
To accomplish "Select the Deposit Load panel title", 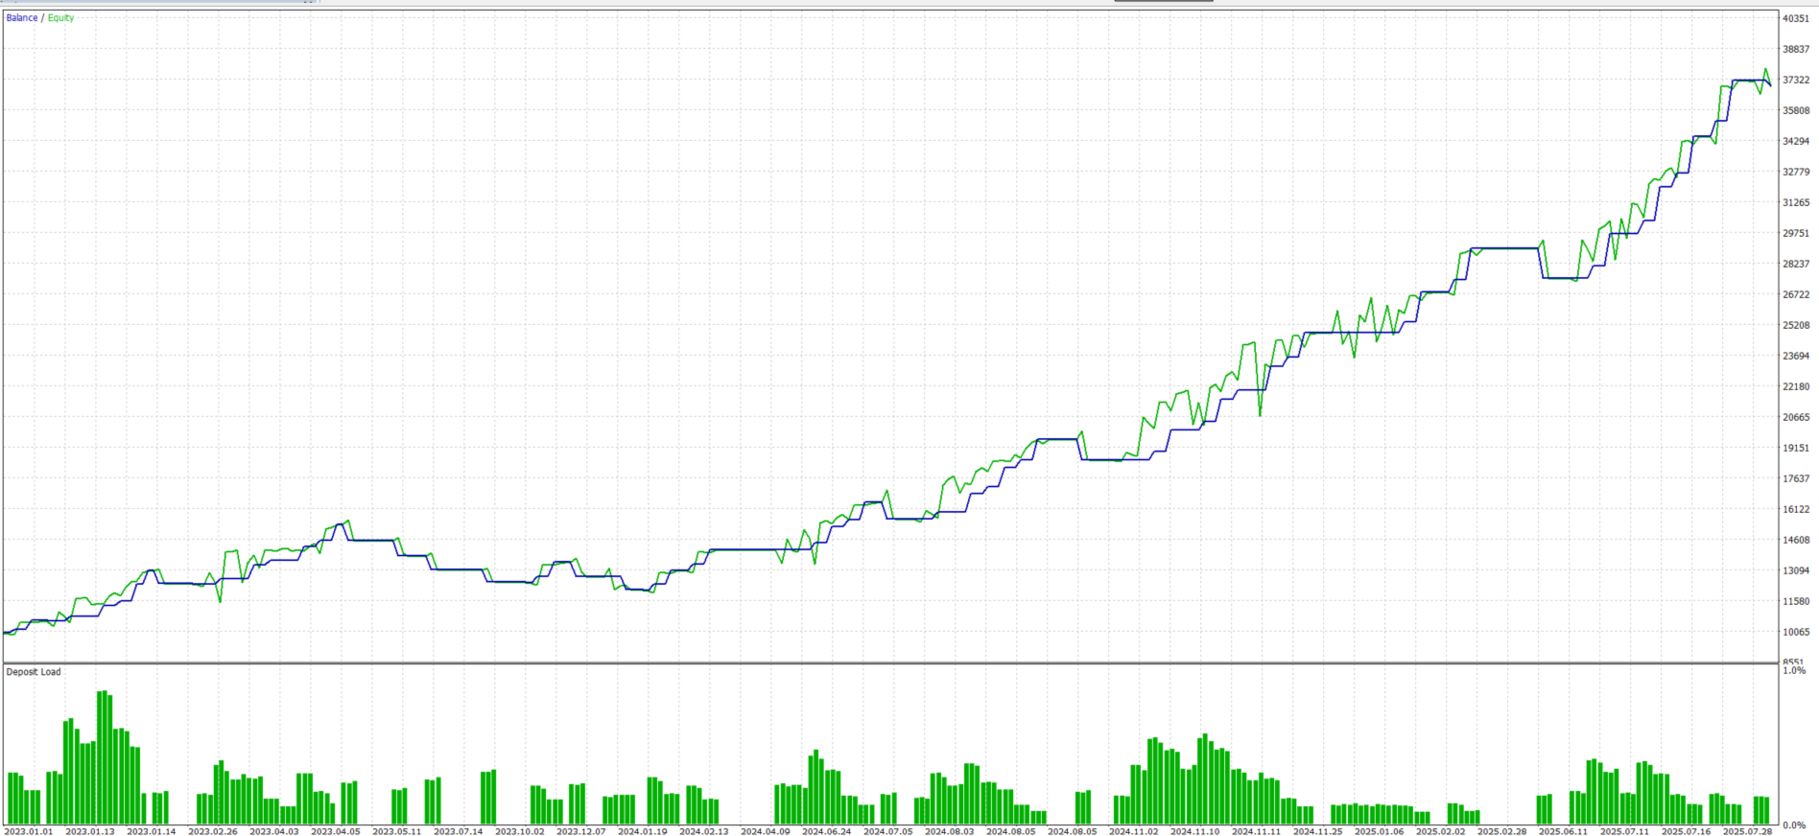I will (34, 672).
